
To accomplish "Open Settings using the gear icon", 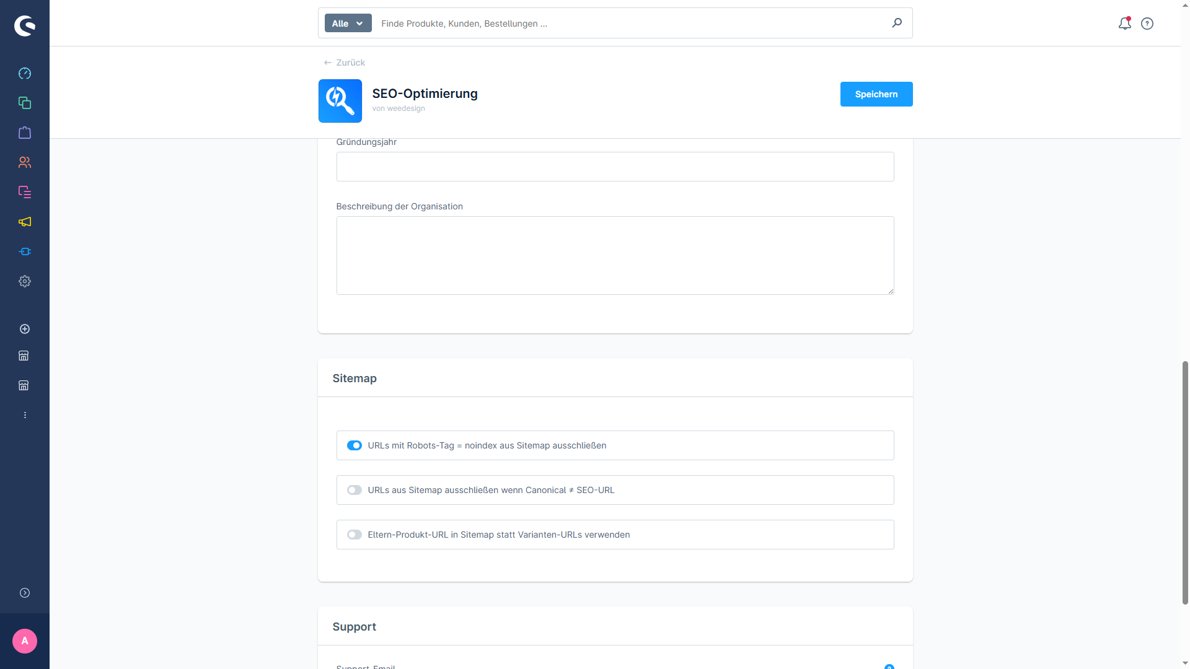I will [25, 281].
